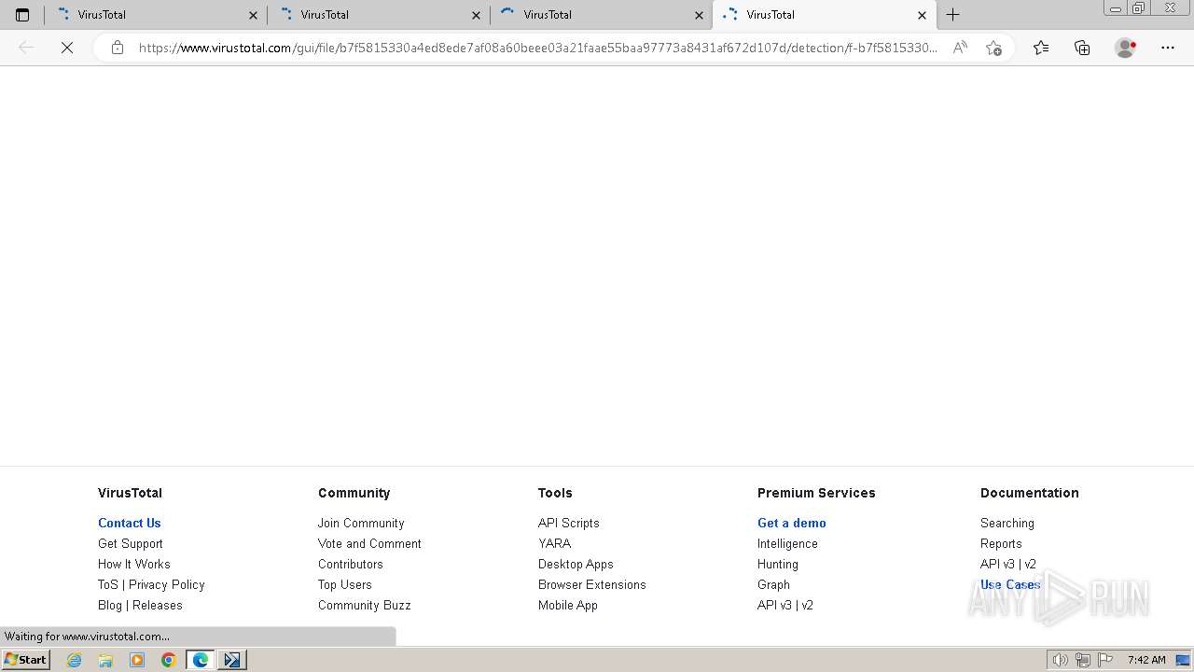1194x672 pixels.
Task: Stop loading the page
Action: coord(67,48)
